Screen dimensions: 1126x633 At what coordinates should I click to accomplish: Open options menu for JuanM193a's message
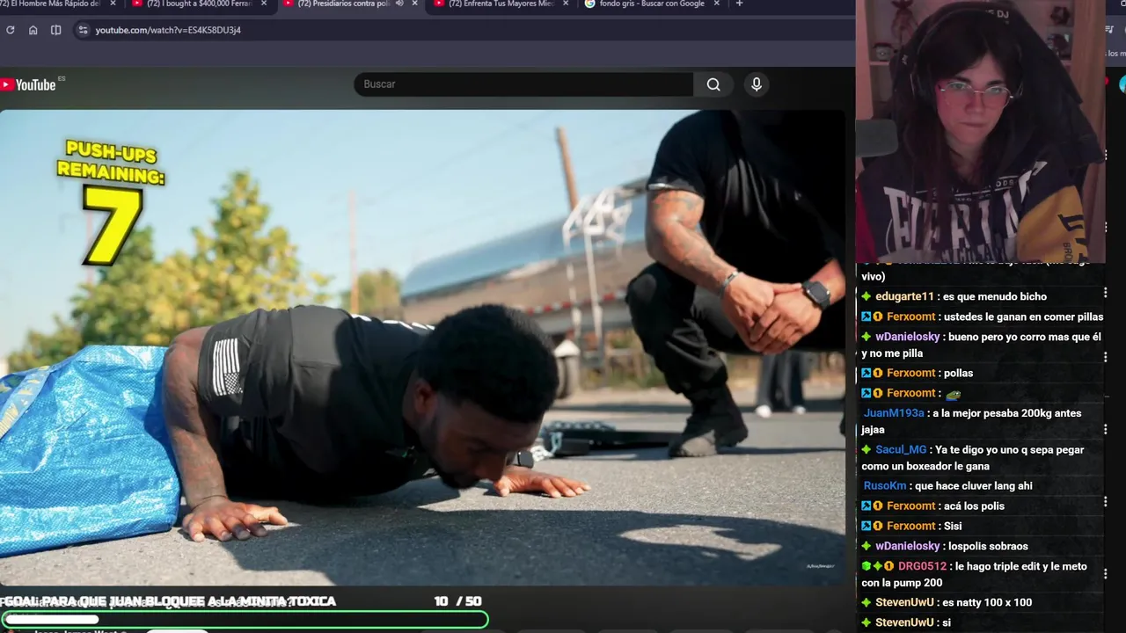pyautogui.click(x=1105, y=429)
